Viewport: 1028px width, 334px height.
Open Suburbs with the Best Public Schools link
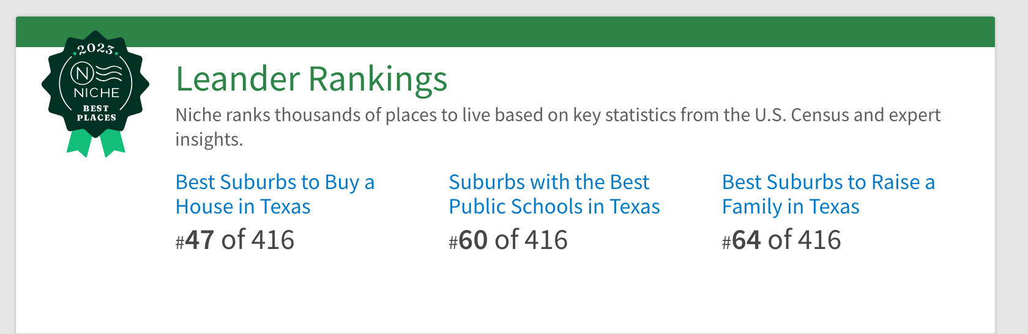point(554,195)
